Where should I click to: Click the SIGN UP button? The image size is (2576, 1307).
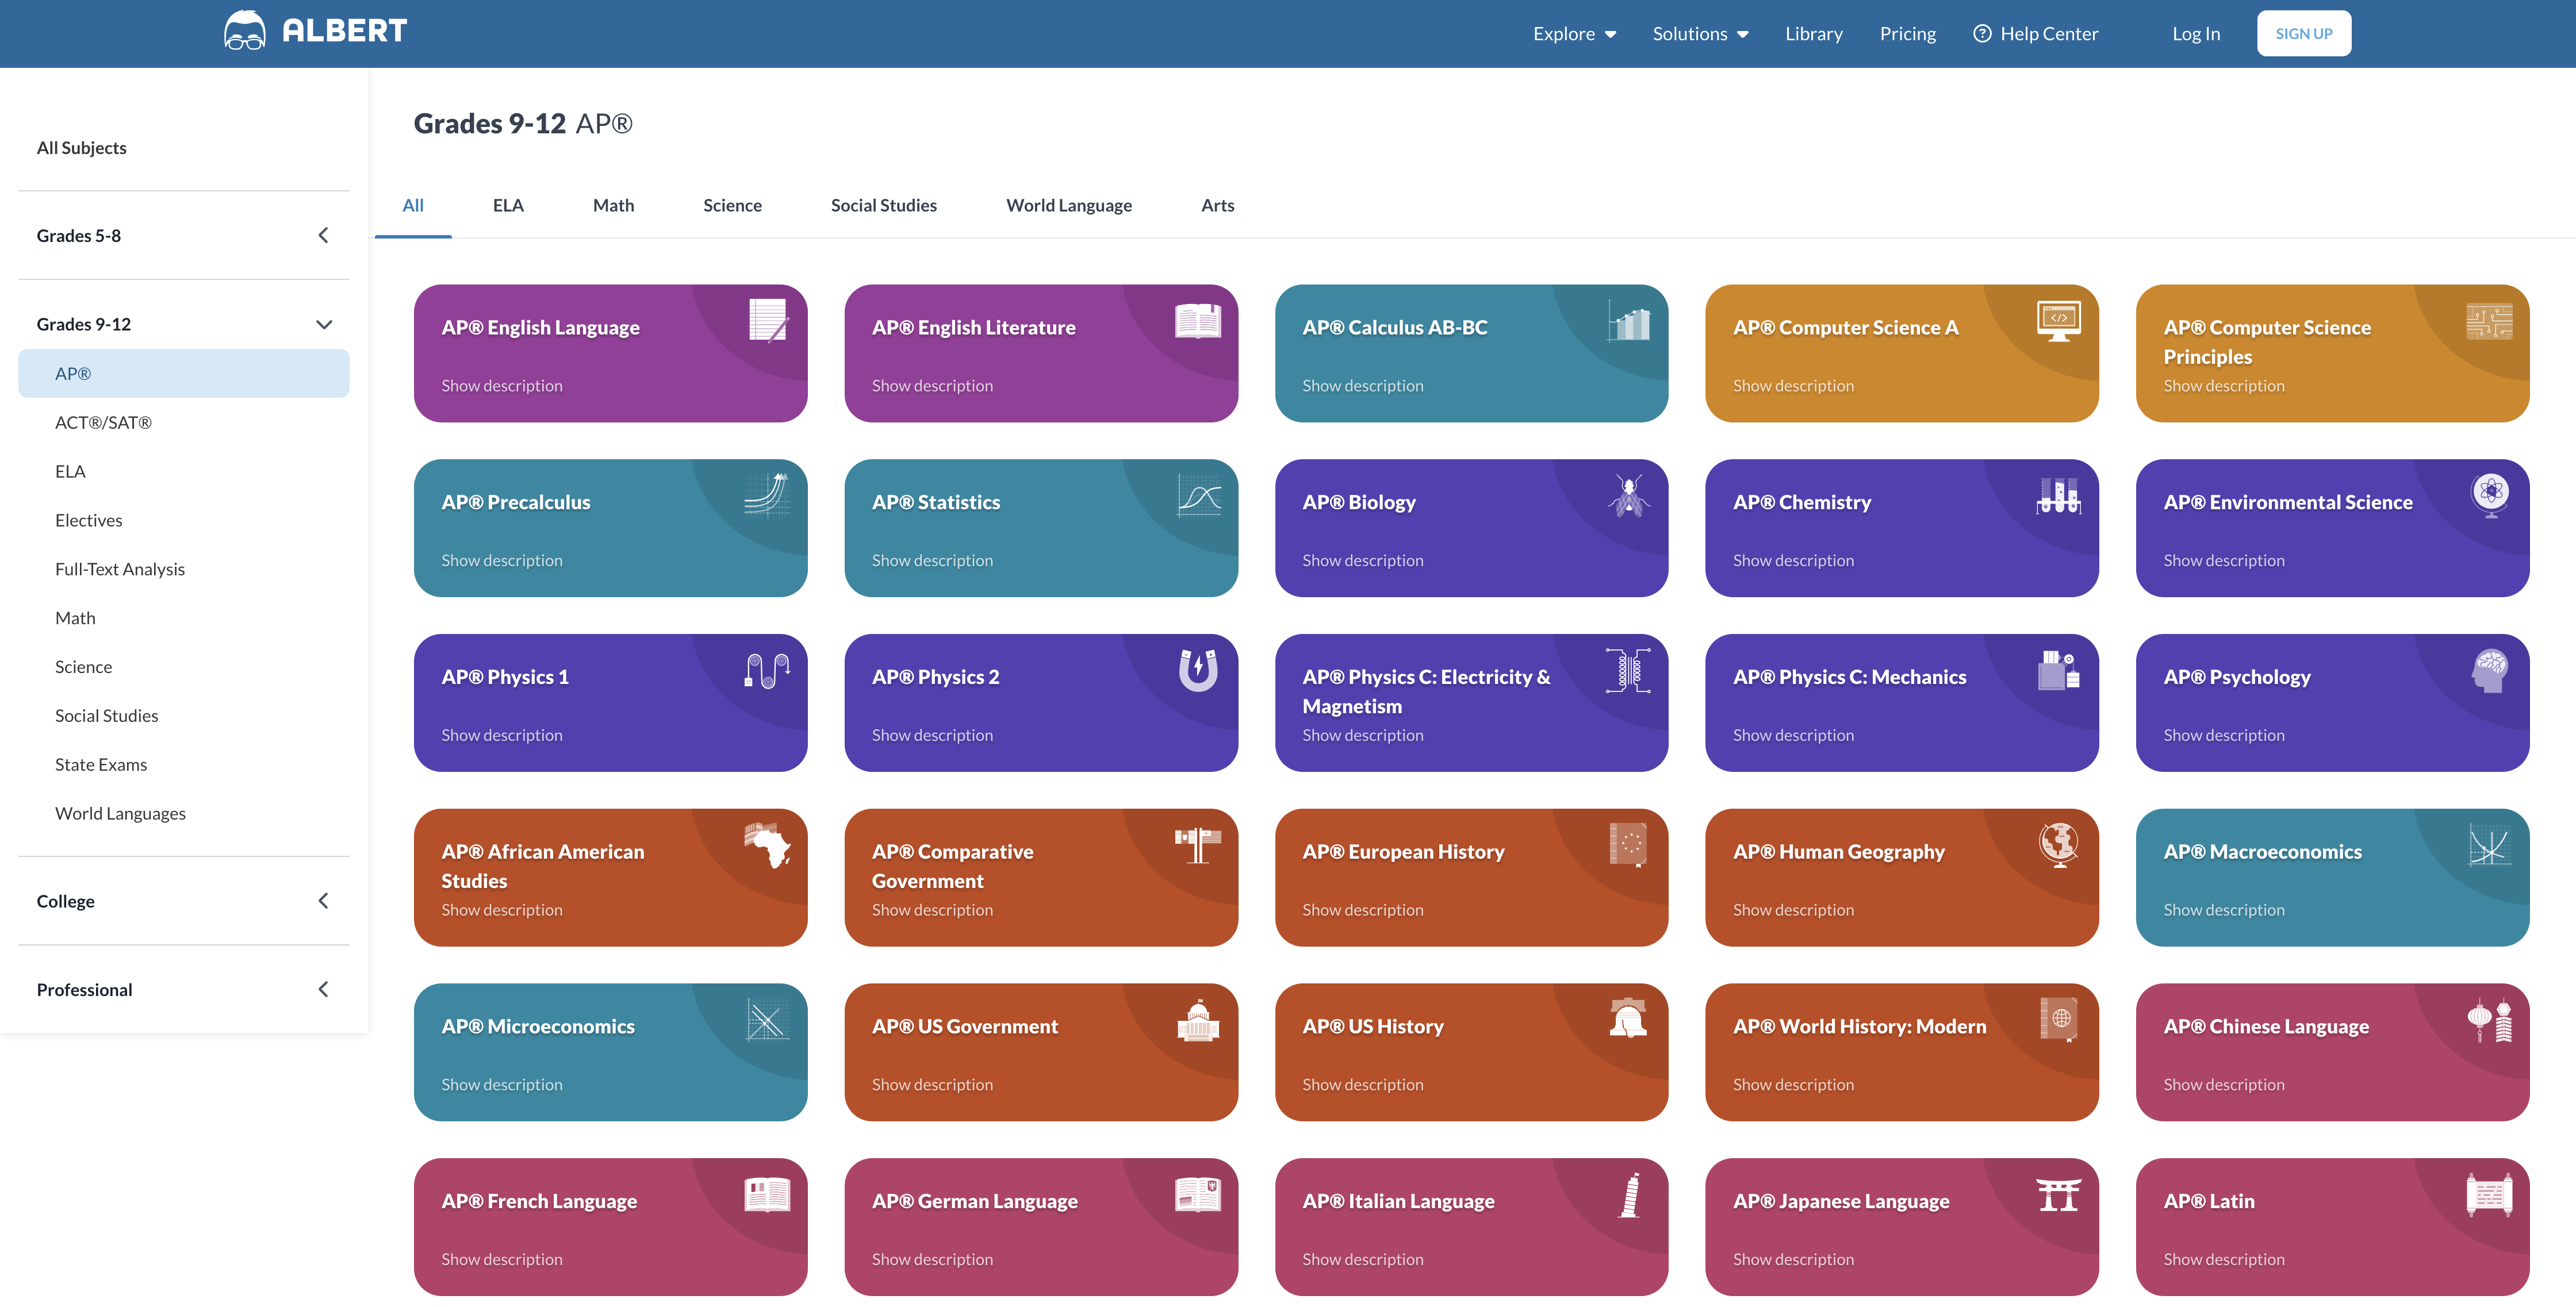[x=2303, y=34]
